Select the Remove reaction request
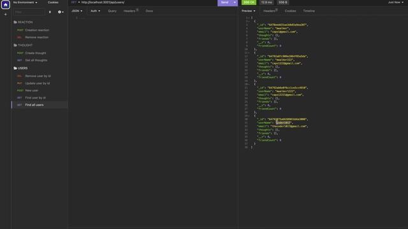Image resolution: width=408 pixels, height=229 pixels. click(x=40, y=38)
